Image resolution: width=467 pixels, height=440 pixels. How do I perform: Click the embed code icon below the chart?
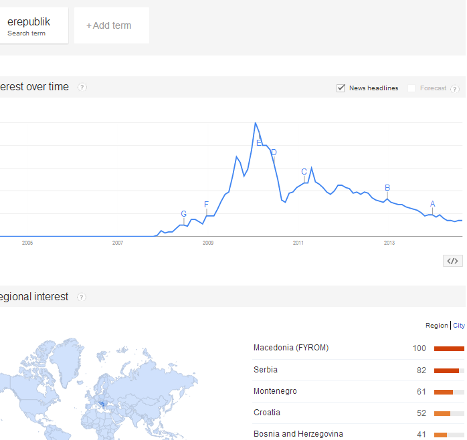click(452, 261)
